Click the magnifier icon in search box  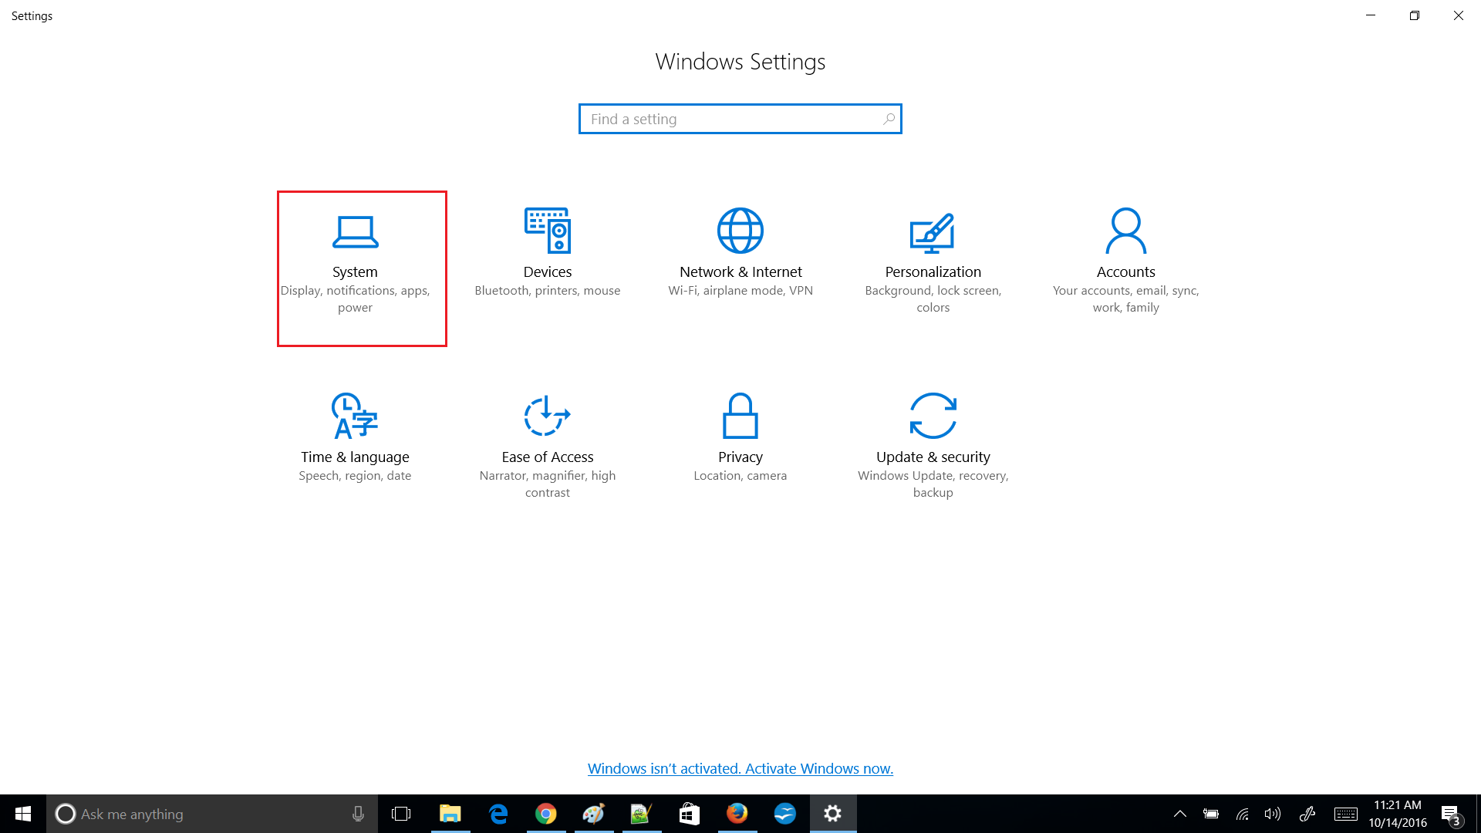click(x=889, y=119)
